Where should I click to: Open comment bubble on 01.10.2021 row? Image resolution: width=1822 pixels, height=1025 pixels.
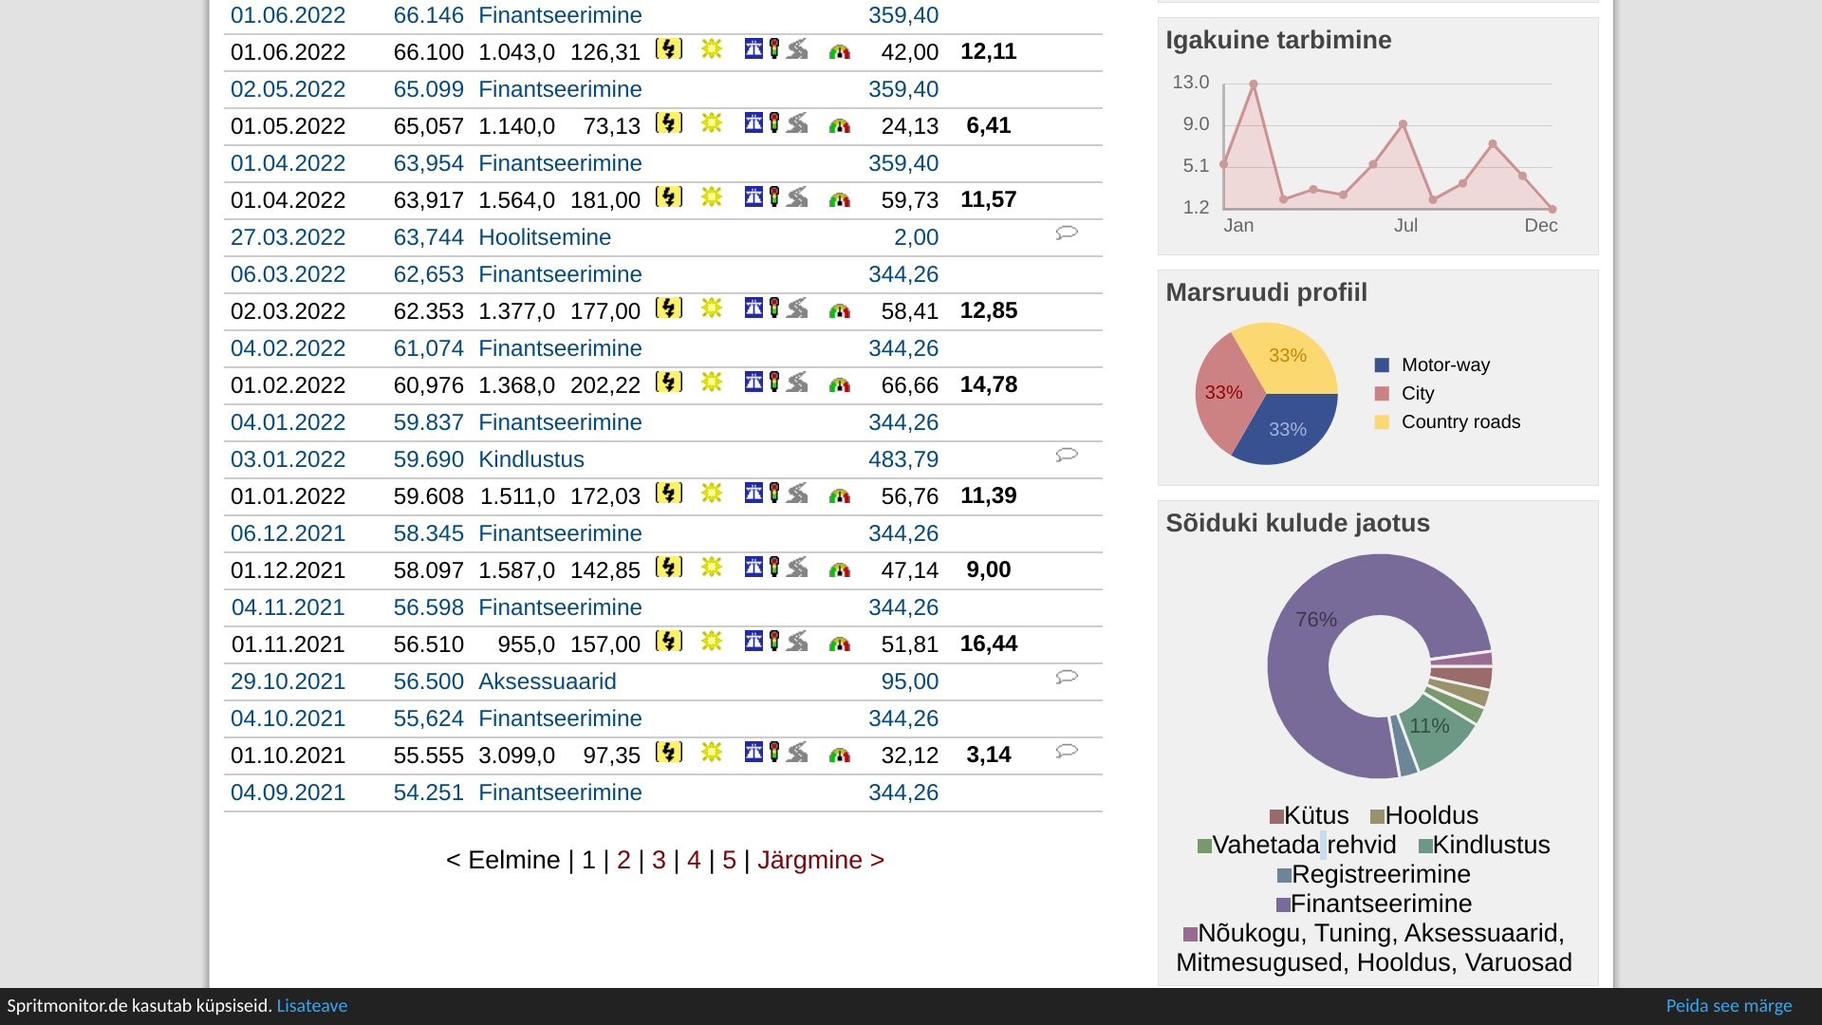point(1067,752)
